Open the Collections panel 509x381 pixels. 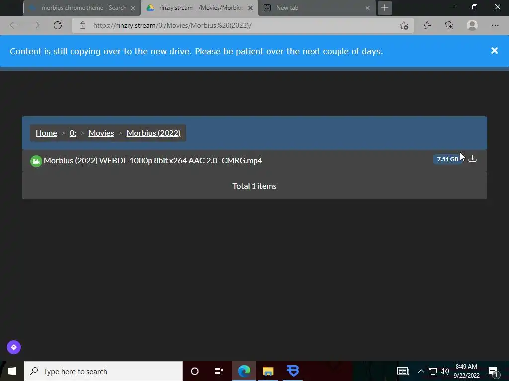coord(449,25)
